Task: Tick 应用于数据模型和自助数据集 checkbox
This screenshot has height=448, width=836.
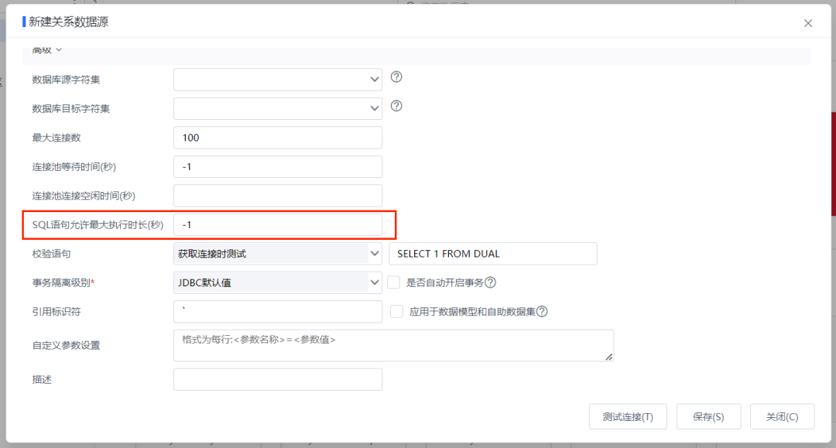Action: tap(396, 312)
